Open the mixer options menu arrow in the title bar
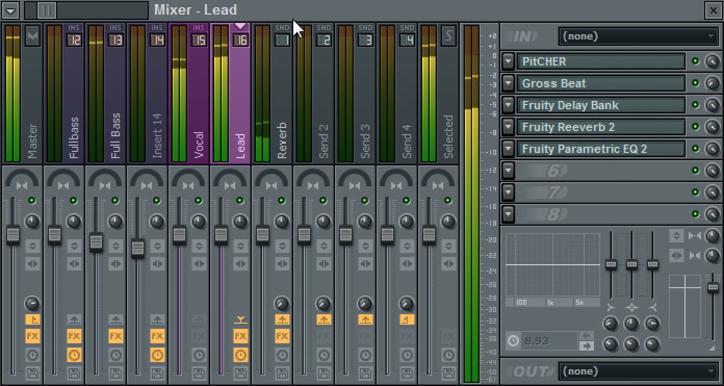 (11, 10)
